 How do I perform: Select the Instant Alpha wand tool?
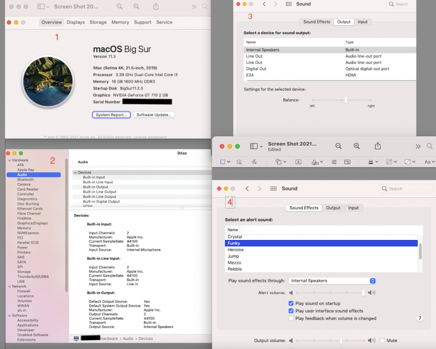tap(239, 162)
